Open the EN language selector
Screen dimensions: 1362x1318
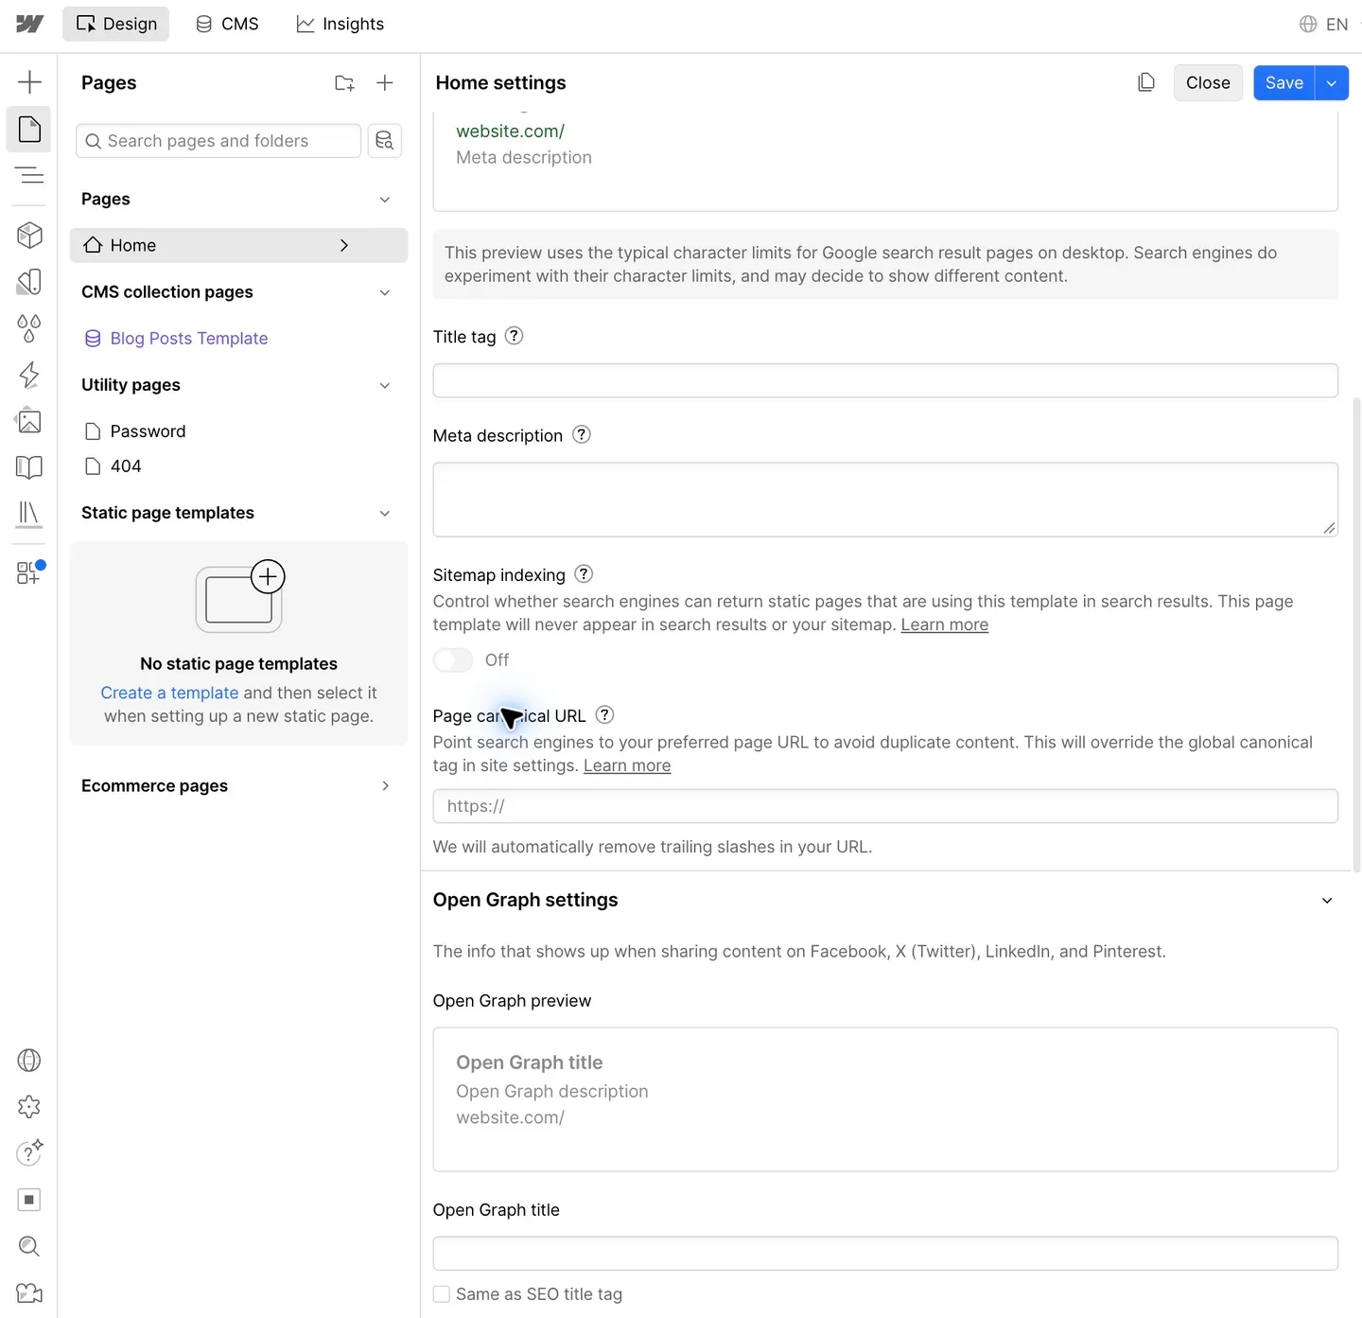coord(1324,25)
